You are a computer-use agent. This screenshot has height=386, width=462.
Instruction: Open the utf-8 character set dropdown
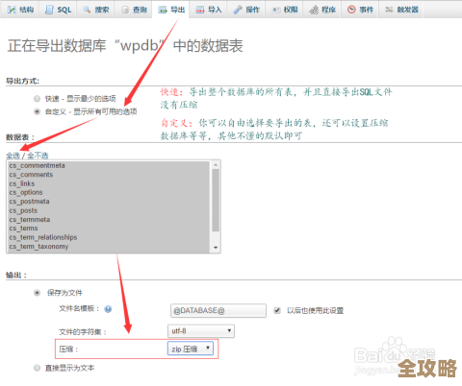tap(201, 331)
